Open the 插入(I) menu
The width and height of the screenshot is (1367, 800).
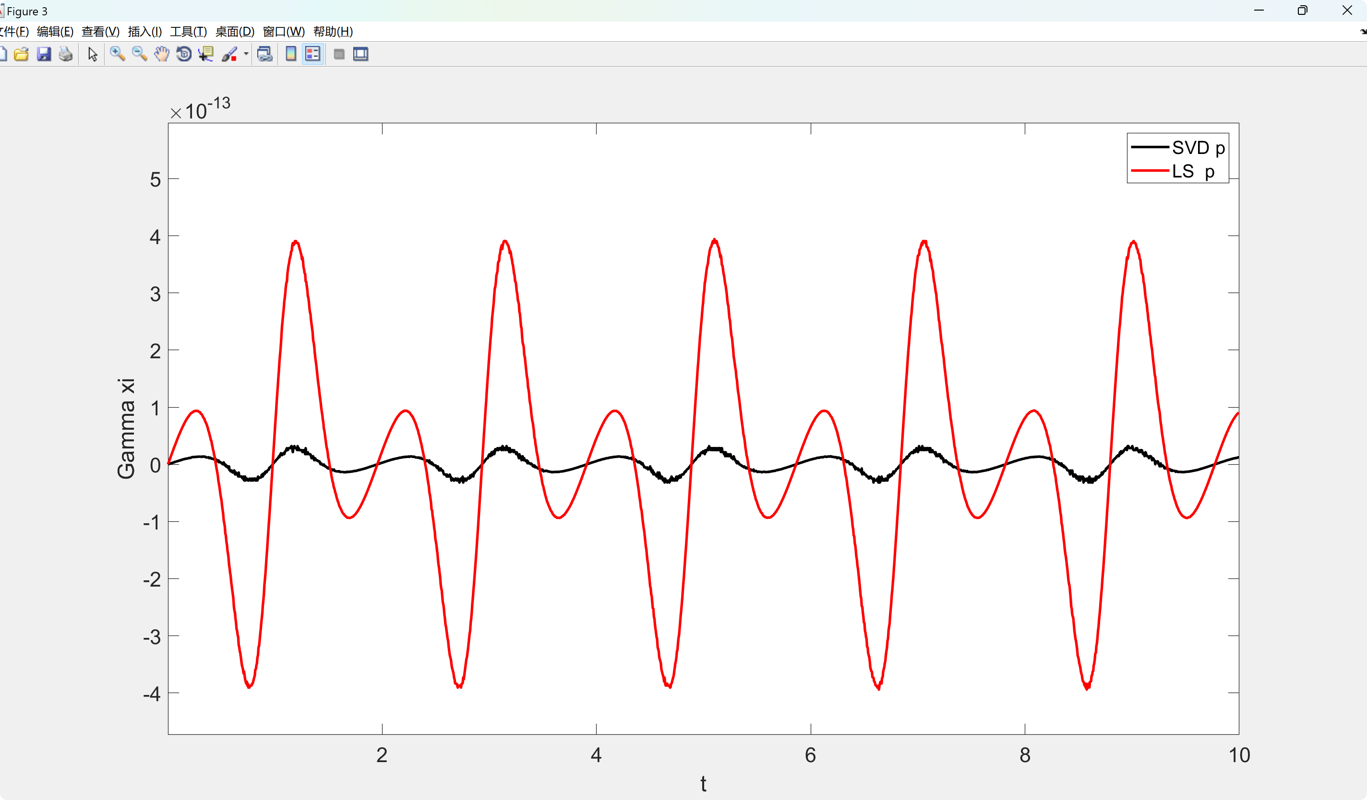coord(144,32)
